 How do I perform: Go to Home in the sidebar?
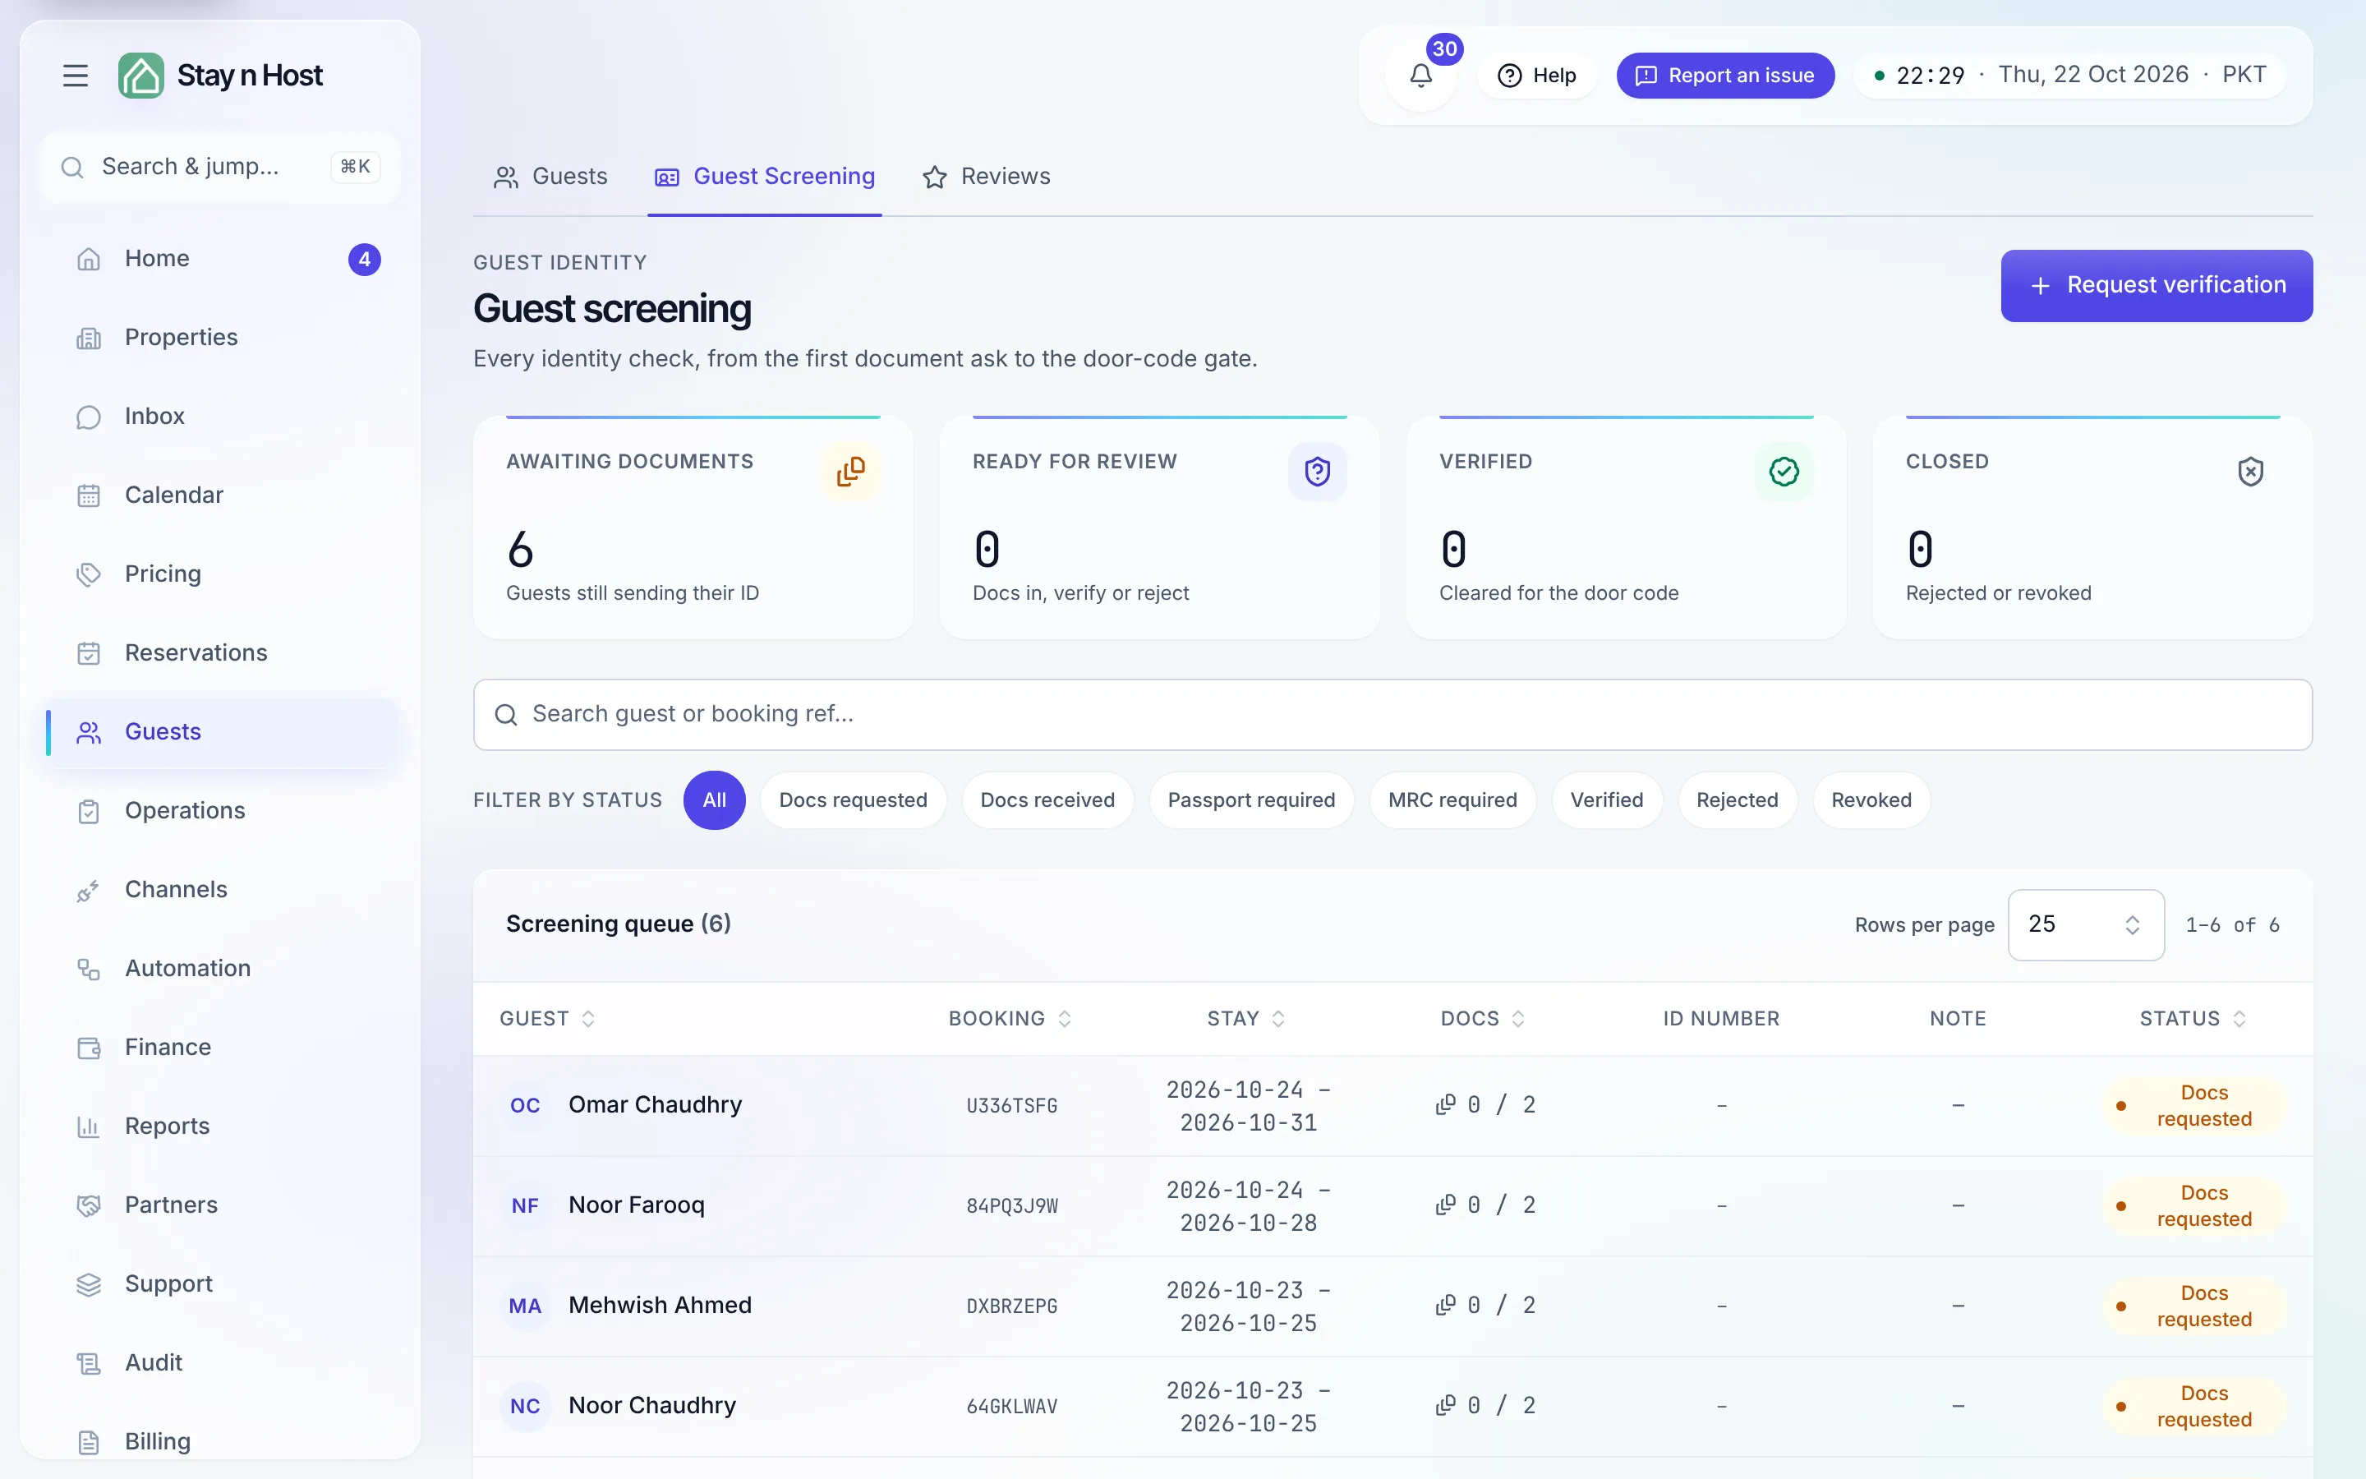pos(222,259)
